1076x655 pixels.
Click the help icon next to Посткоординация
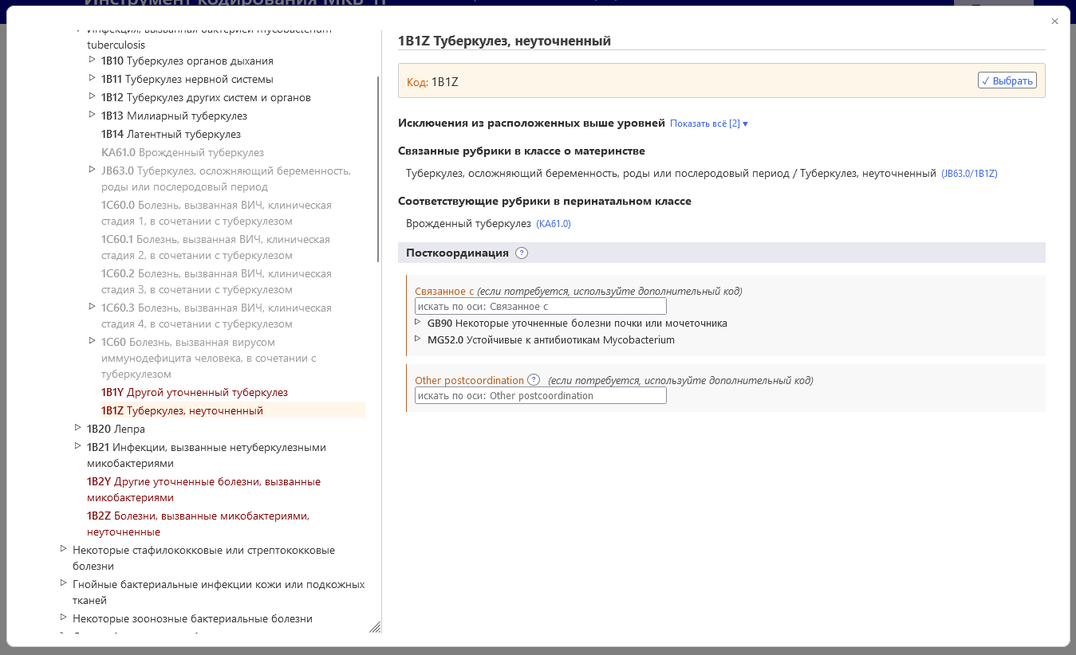pos(522,253)
